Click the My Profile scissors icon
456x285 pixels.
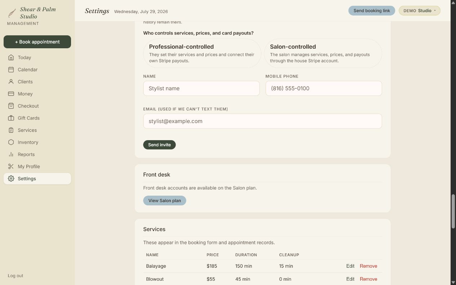click(x=11, y=166)
